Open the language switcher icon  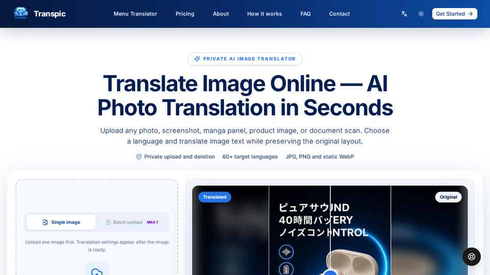pyautogui.click(x=404, y=14)
